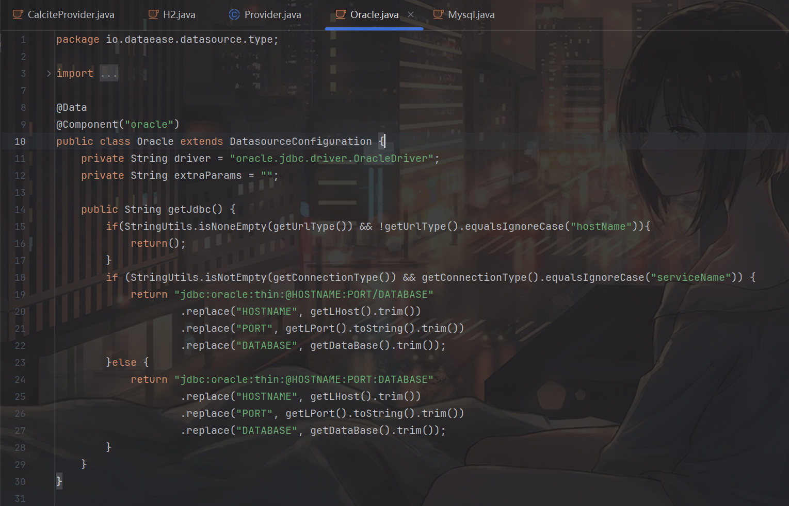Click the folded import ellipsis placeholder
Screen dimensions: 789x506
tap(109, 74)
